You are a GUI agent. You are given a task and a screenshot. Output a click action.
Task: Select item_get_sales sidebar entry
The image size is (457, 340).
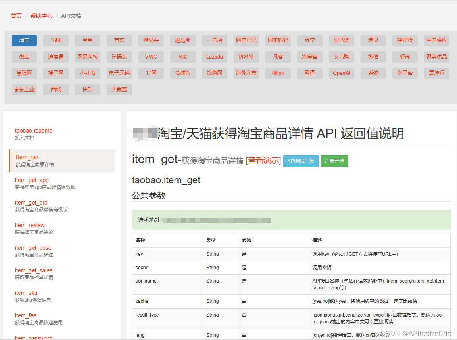click(x=34, y=270)
